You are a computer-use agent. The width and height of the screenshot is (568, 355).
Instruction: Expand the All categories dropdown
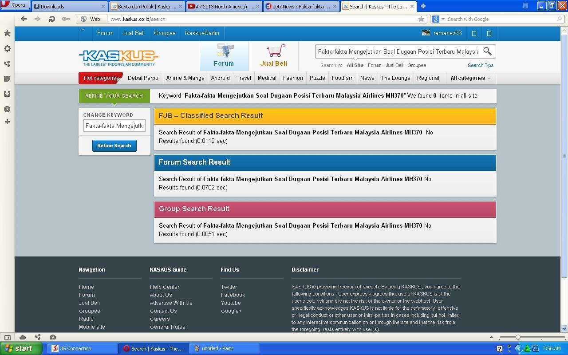click(x=470, y=78)
